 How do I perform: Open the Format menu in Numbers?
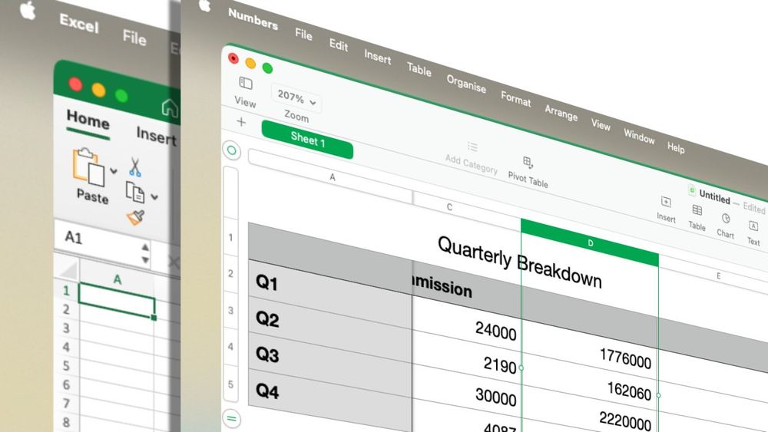click(516, 98)
